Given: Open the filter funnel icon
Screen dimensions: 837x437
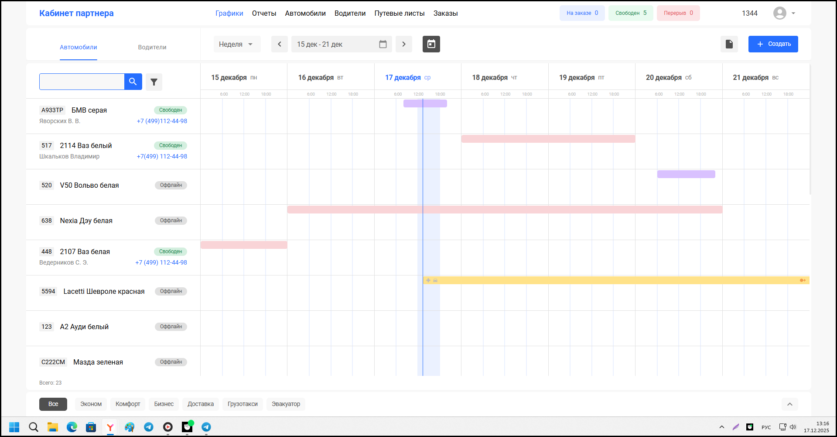Looking at the screenshot, I should [x=154, y=82].
